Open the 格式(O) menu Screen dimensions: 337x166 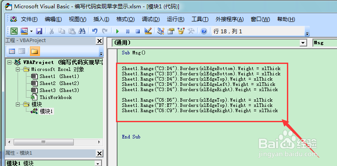125,19
